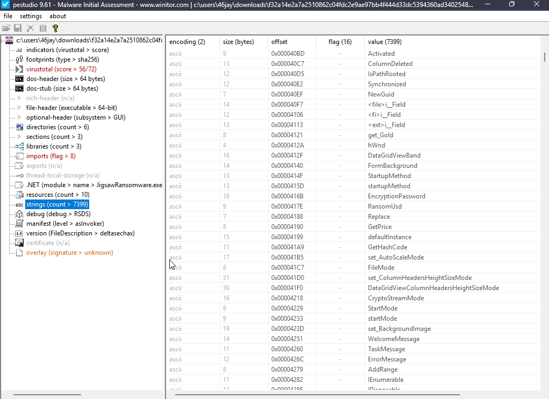Image resolution: width=549 pixels, height=399 pixels.
Task: Click the dos-header node icon
Action: pyautogui.click(x=19, y=79)
